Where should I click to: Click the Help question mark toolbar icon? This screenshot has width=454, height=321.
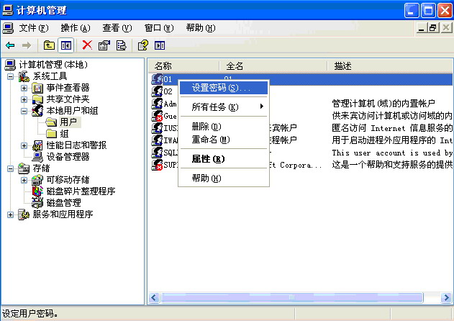[142, 45]
